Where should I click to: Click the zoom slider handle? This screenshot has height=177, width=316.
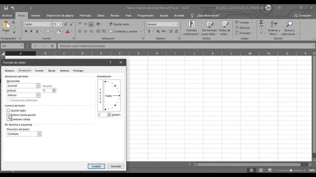[291, 170]
